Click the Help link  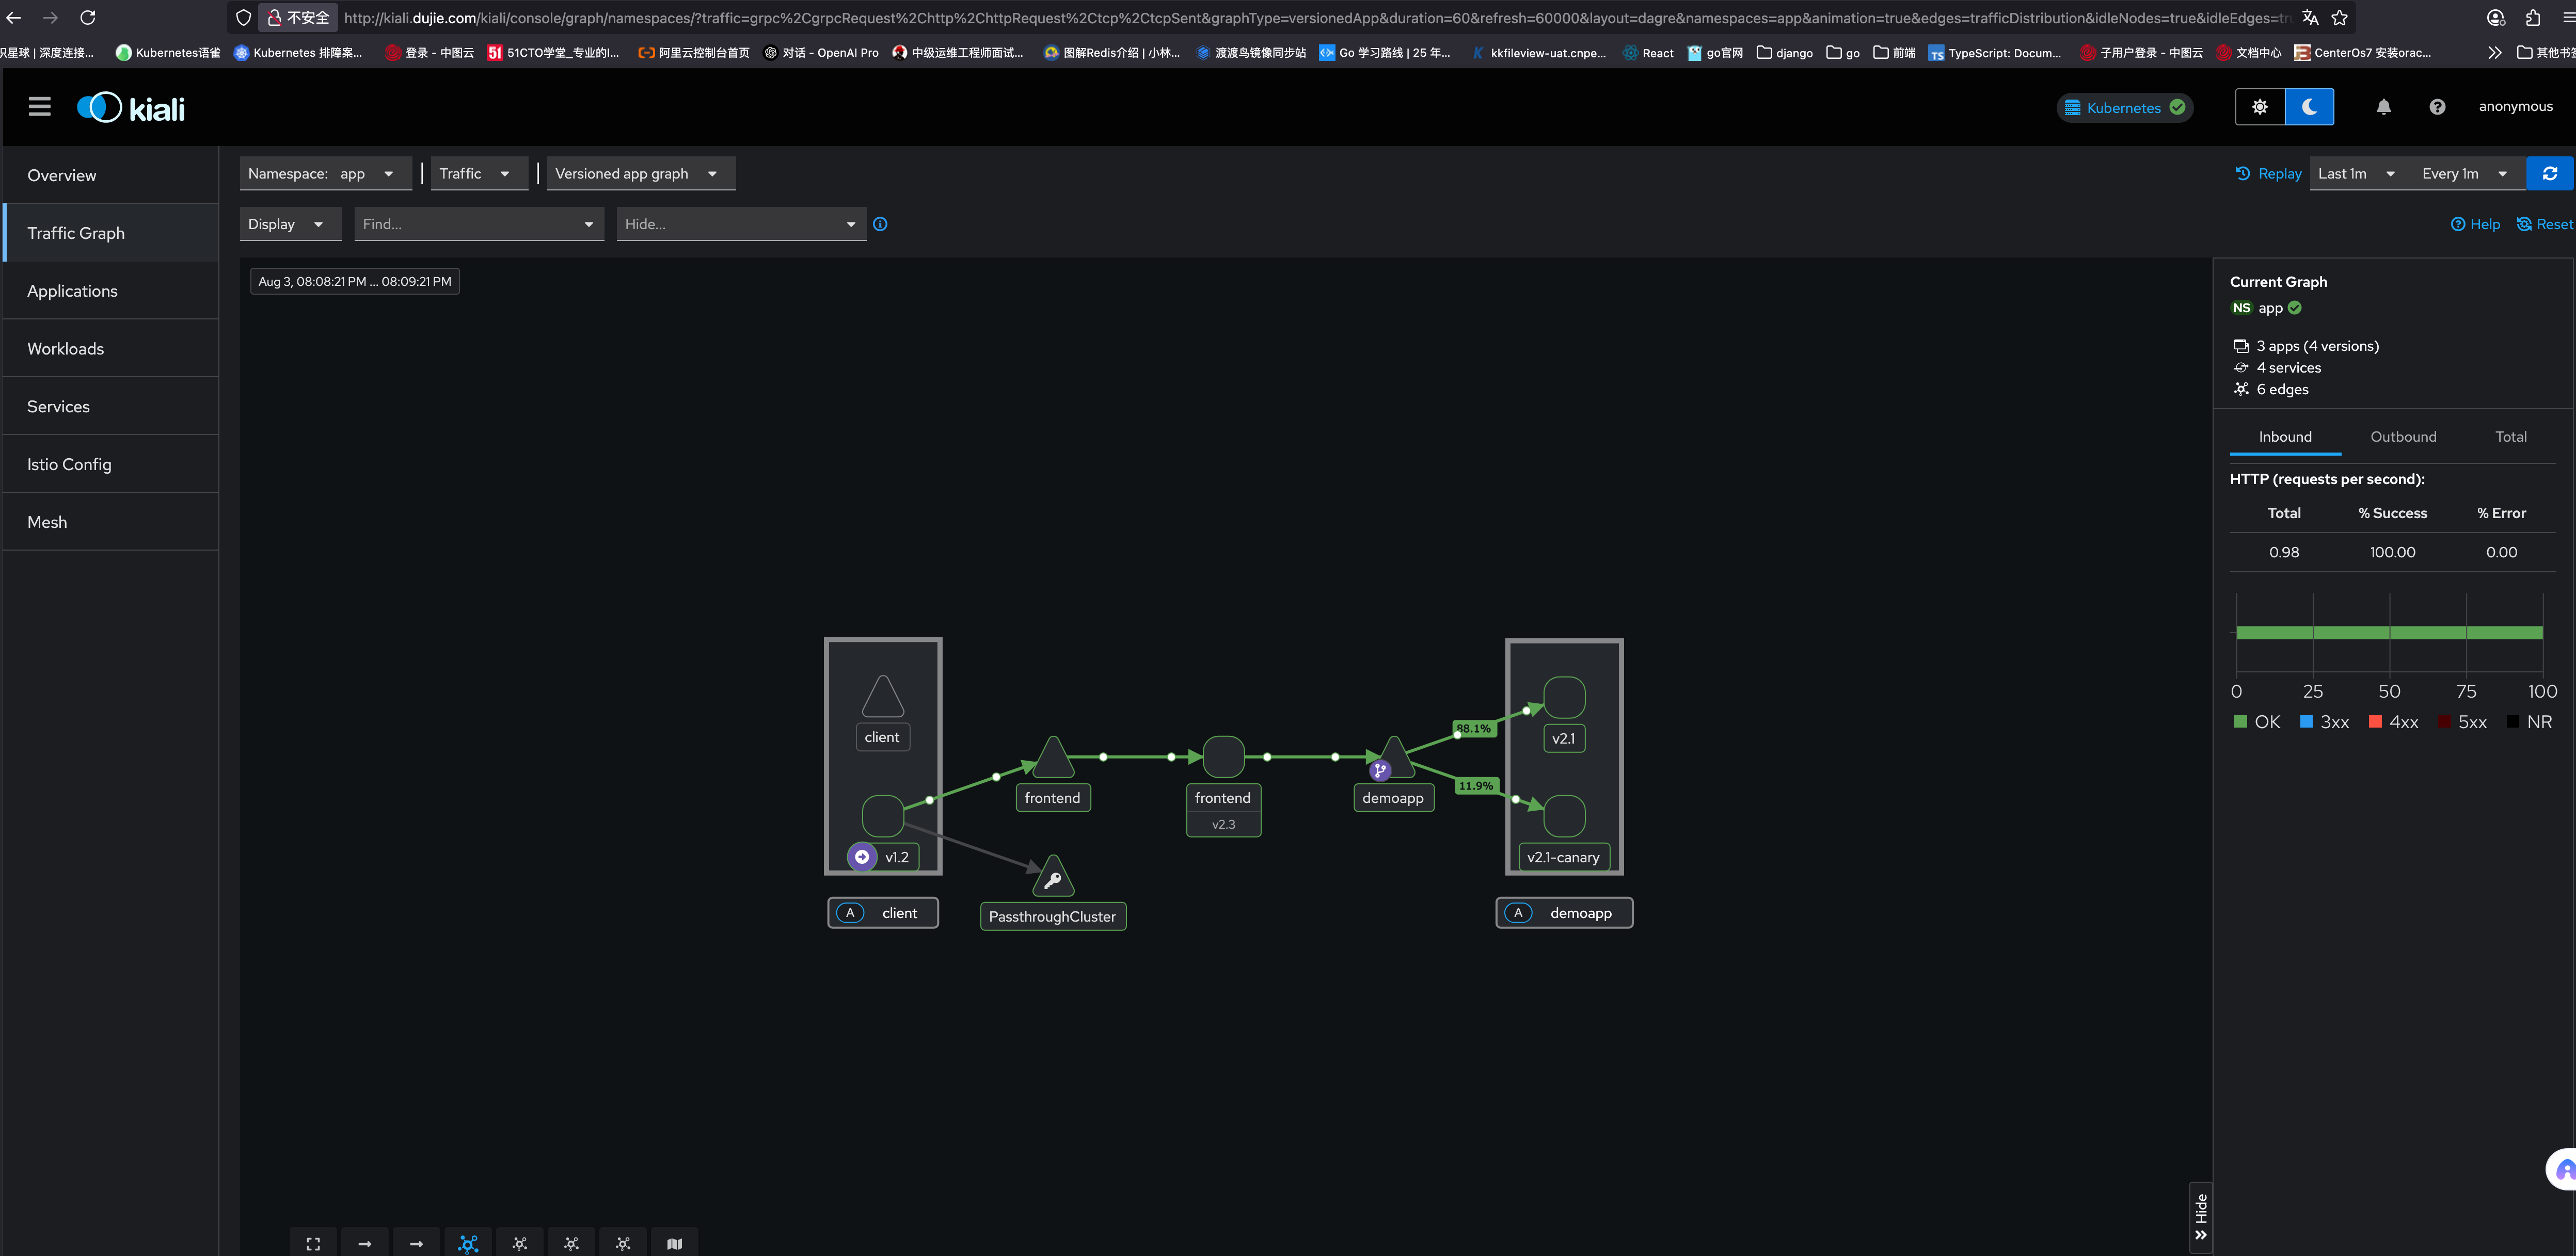click(2475, 224)
